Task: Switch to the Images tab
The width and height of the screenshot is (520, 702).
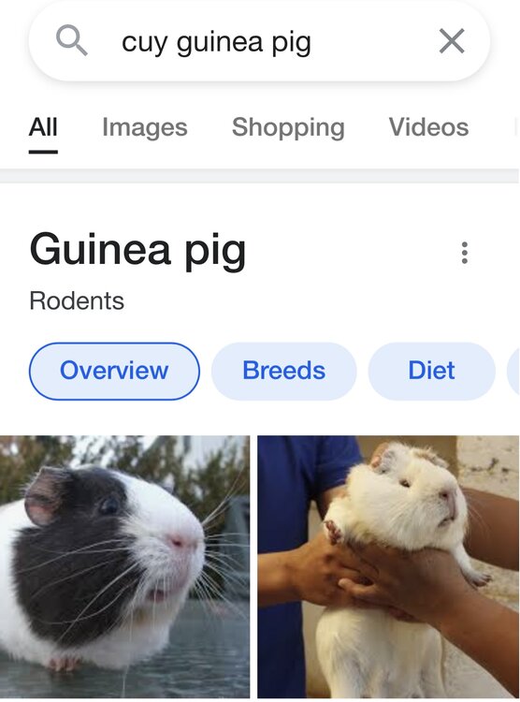Action: [145, 126]
